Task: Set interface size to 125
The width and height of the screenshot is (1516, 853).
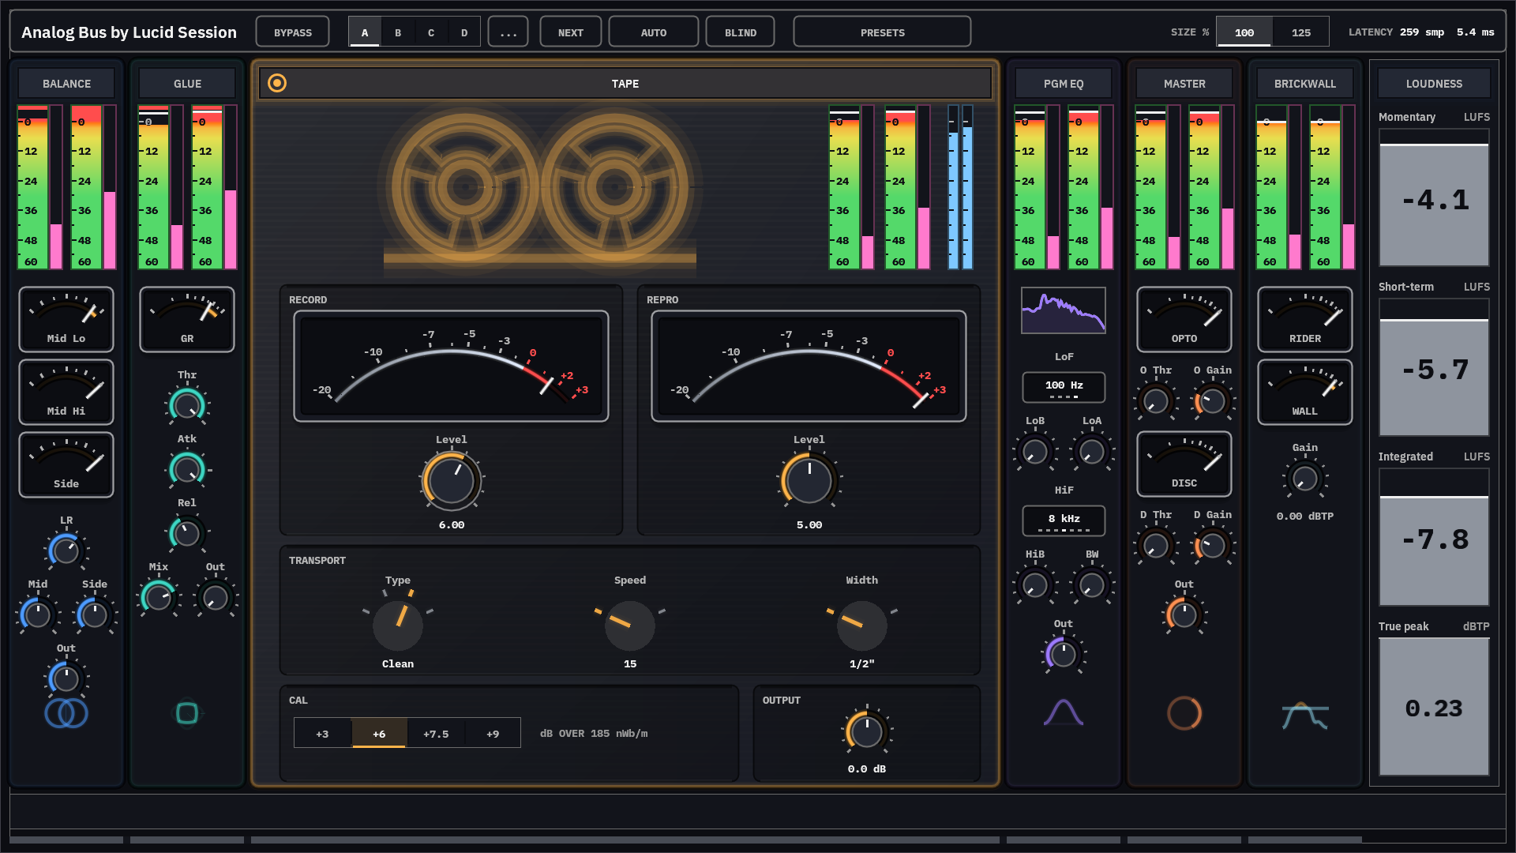Action: [x=1301, y=32]
